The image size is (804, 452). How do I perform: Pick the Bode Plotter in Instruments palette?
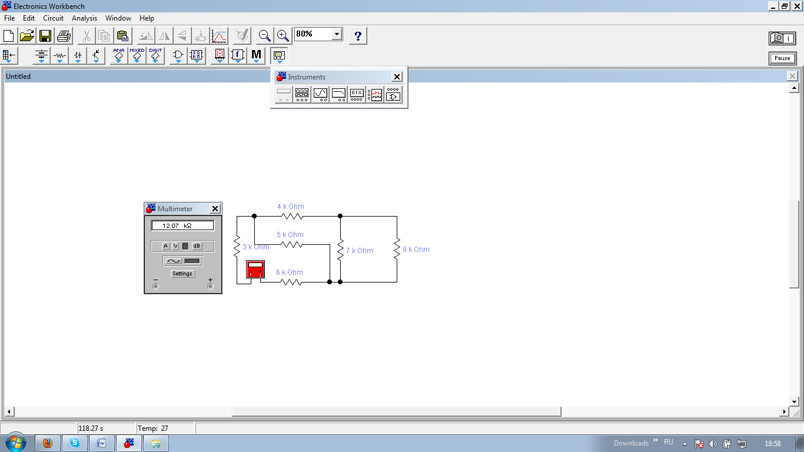coord(338,94)
